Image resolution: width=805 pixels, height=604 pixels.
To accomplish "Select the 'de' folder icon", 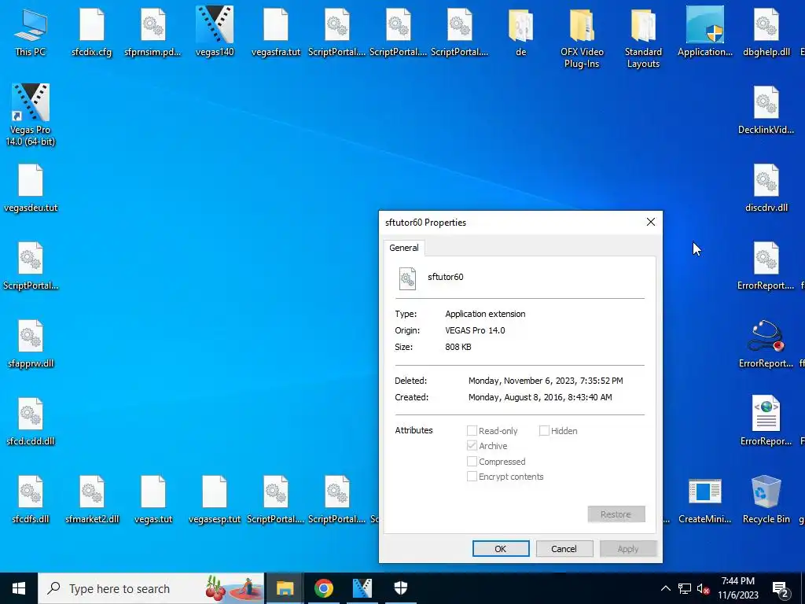I will click(x=520, y=33).
